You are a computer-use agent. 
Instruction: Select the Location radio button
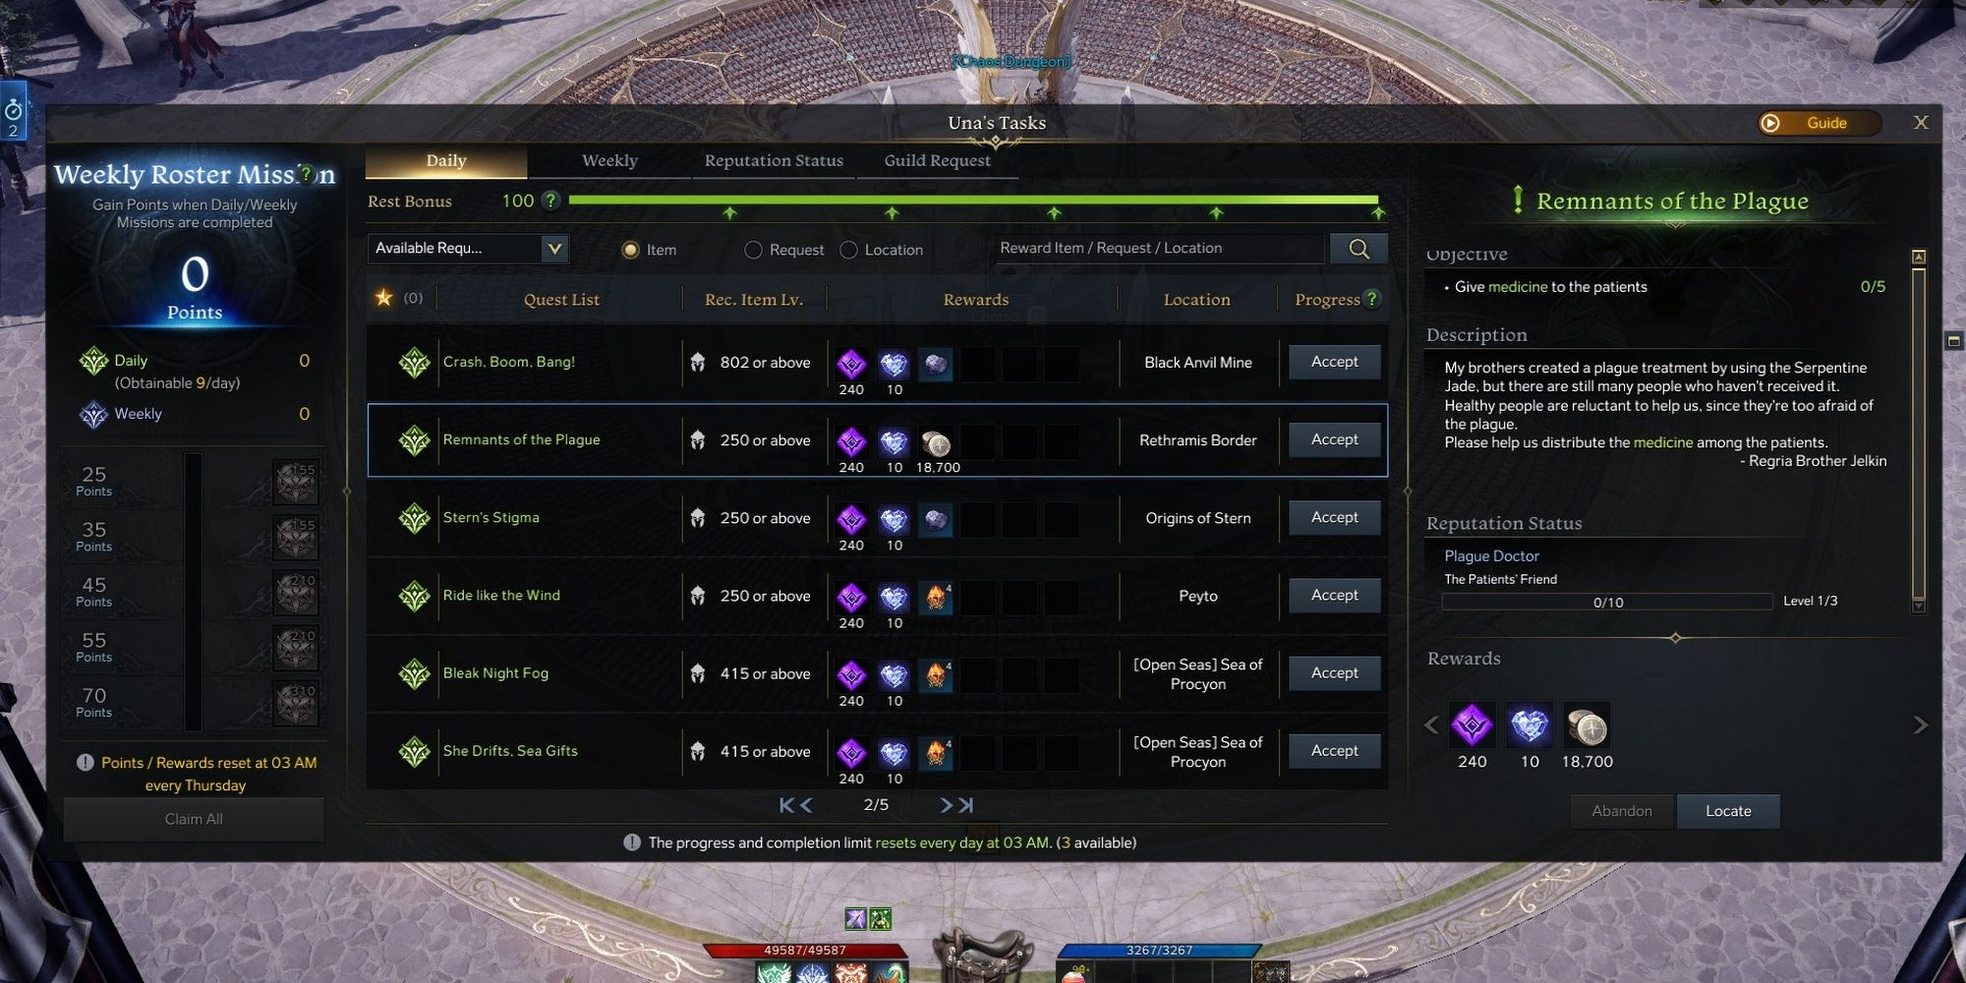(848, 250)
